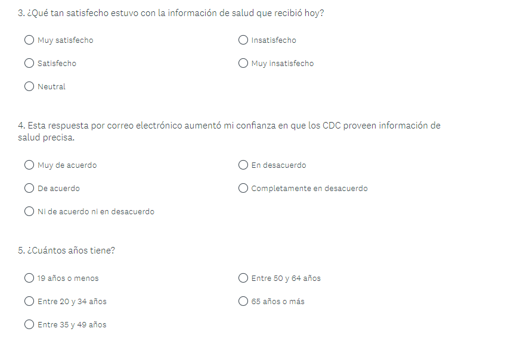Screen dimensions: 505x341
Task: Choose "Completamente en desacuerdo"
Action: (x=243, y=189)
